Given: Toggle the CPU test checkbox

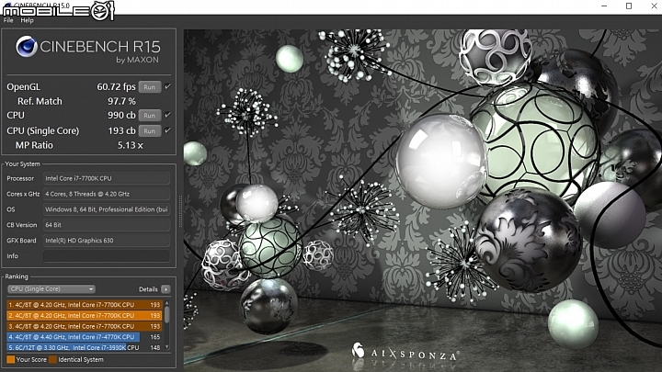Looking at the screenshot, I should [167, 115].
